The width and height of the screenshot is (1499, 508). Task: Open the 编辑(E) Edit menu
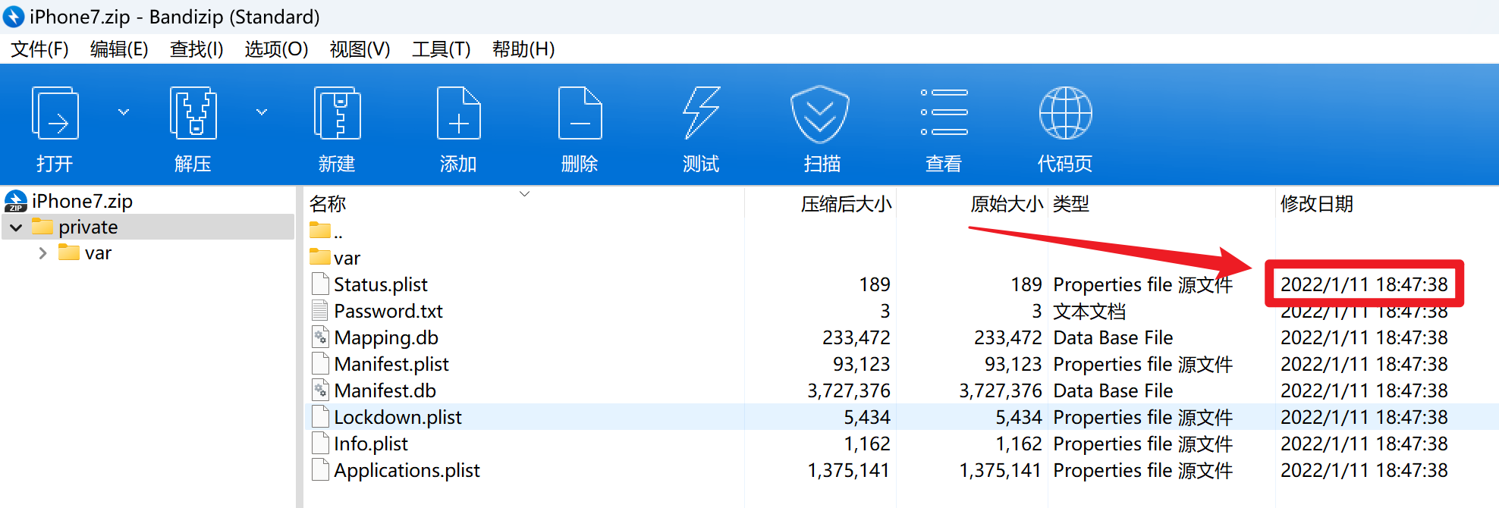tap(119, 49)
